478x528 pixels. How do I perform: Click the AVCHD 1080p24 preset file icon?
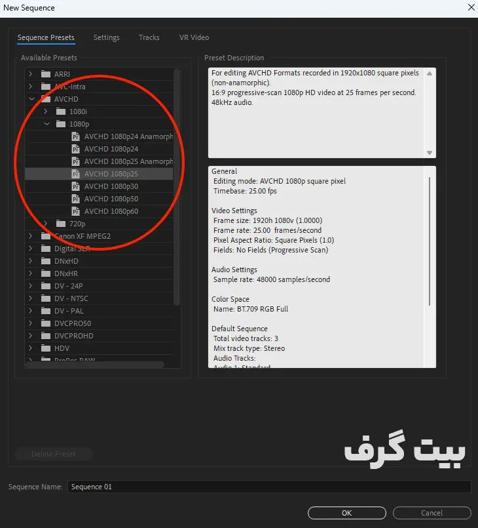pyautogui.click(x=76, y=149)
